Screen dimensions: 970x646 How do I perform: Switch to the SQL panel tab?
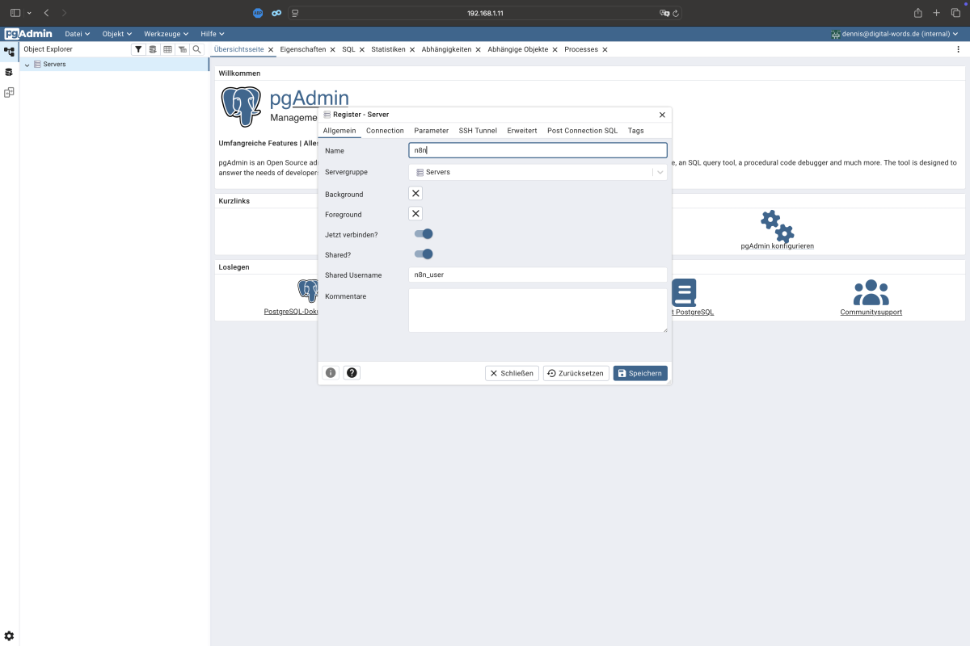click(x=348, y=49)
